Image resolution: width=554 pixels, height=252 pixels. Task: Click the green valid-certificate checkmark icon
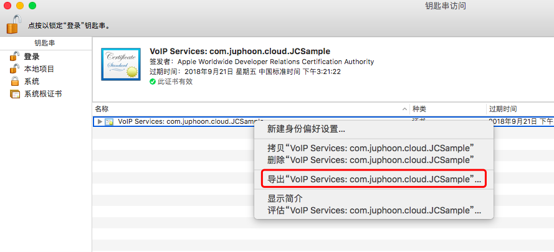(x=153, y=82)
